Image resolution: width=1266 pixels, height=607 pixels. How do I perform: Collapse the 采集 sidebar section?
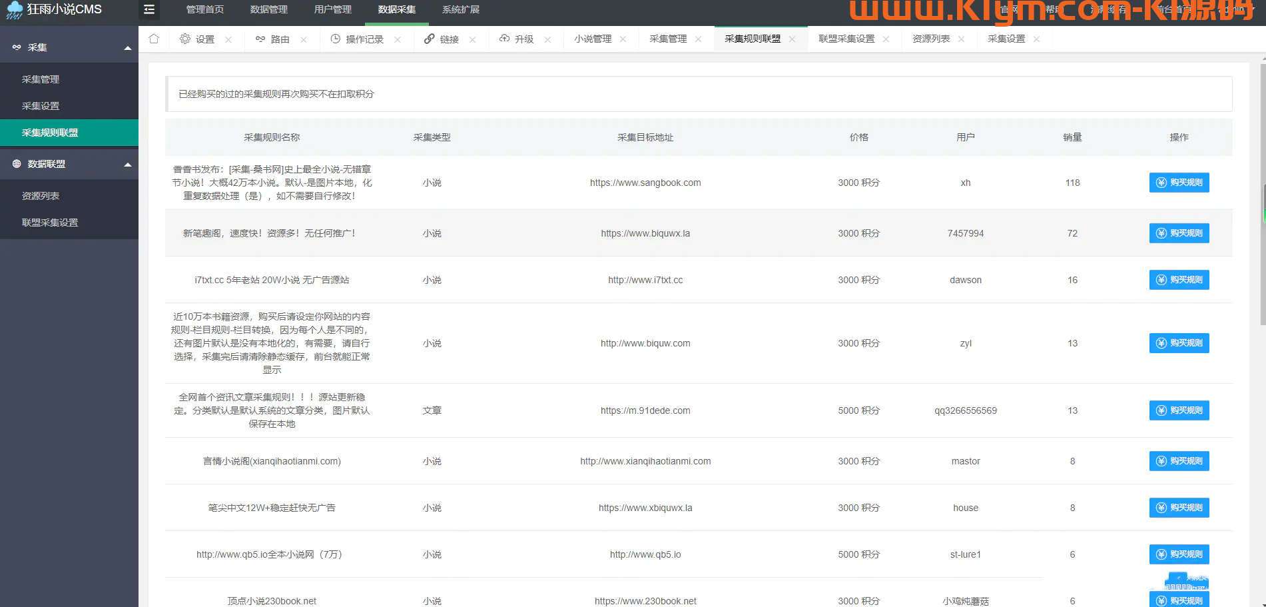click(x=128, y=48)
